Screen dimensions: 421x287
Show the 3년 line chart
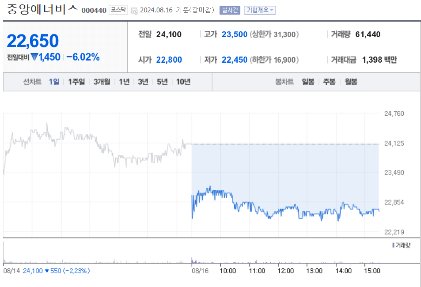(x=143, y=82)
